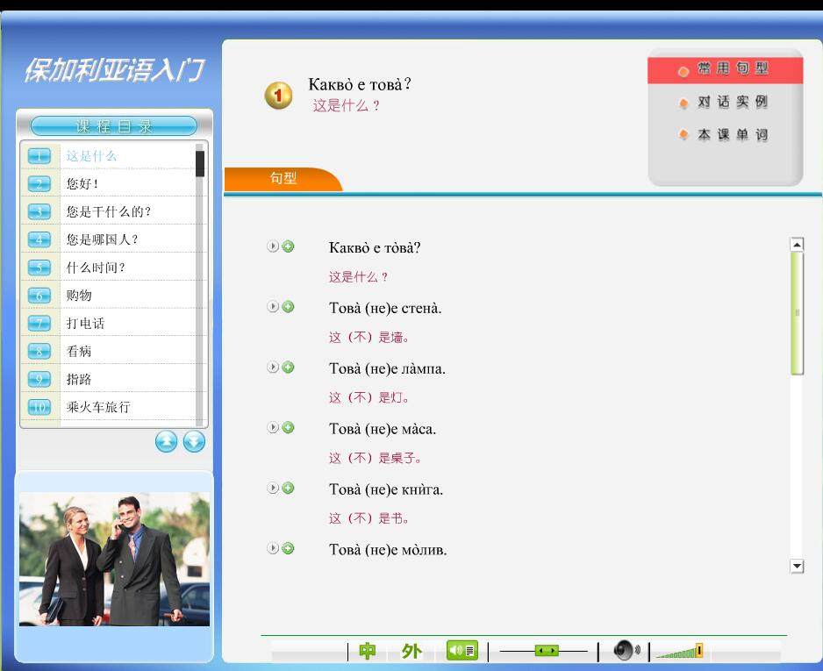The width and height of the screenshot is (823, 671).
Task: Toggle foreign text with the 外 button
Action: click(411, 652)
